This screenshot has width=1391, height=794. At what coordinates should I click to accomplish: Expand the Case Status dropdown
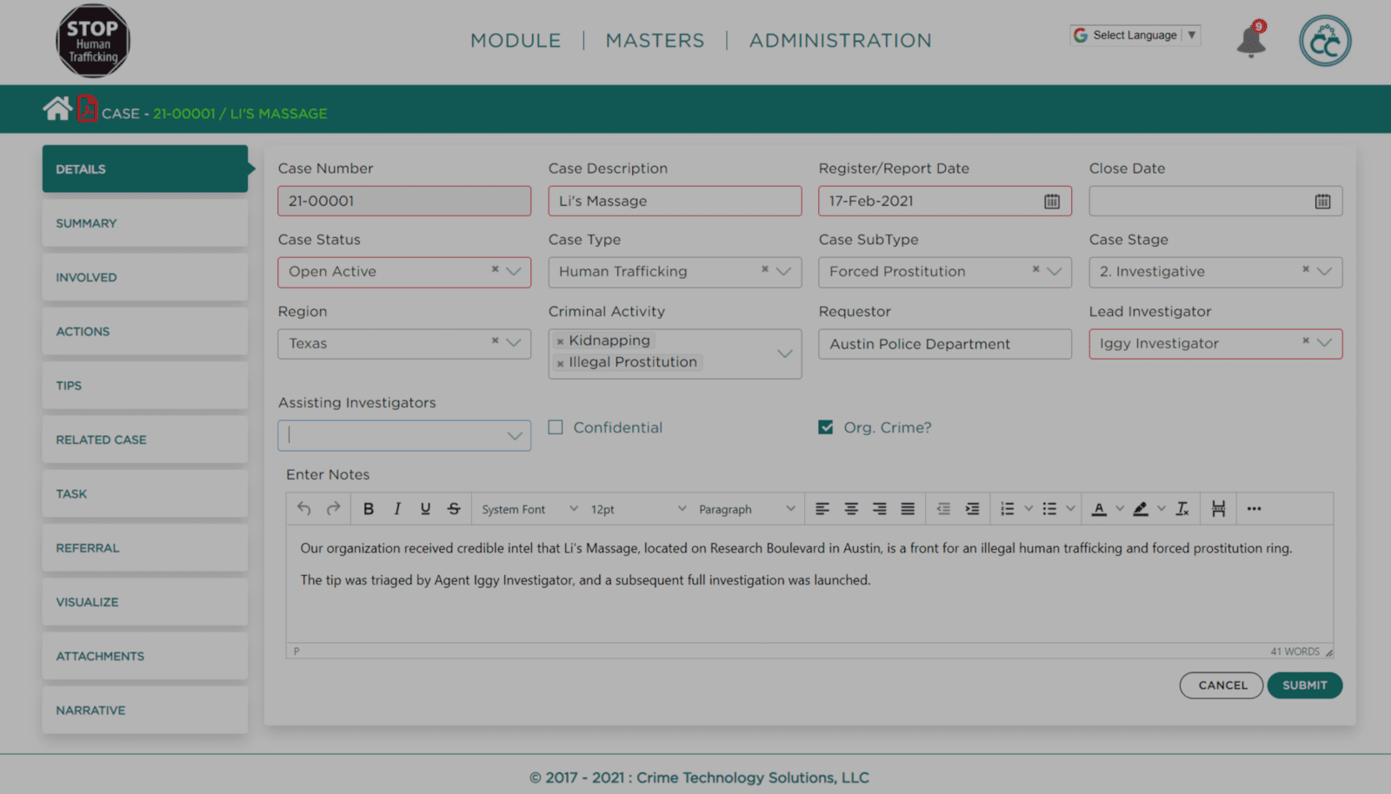point(514,272)
